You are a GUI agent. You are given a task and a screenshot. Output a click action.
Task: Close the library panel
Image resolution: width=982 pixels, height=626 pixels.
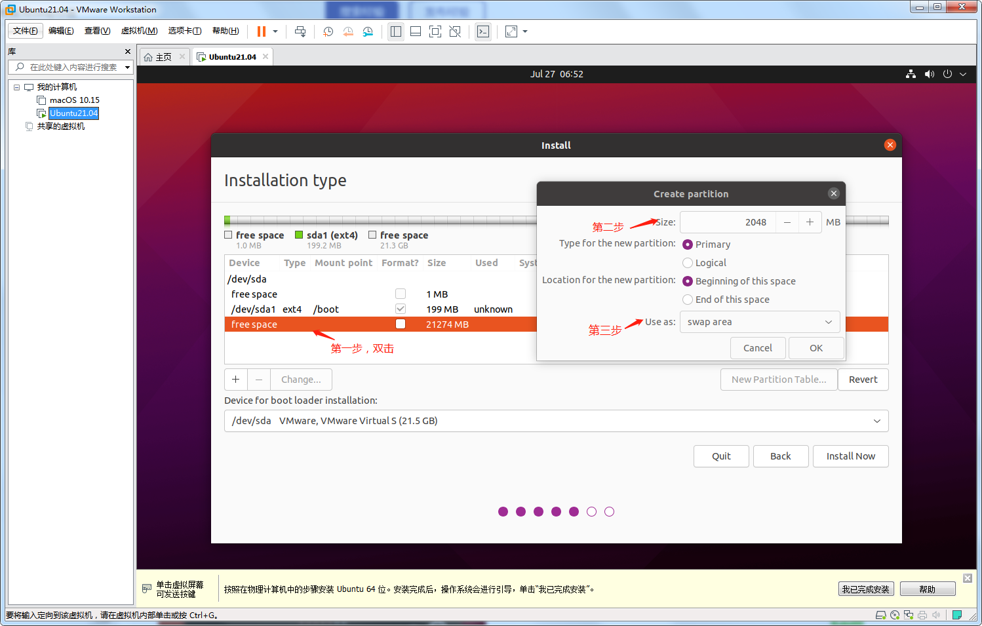click(x=127, y=51)
